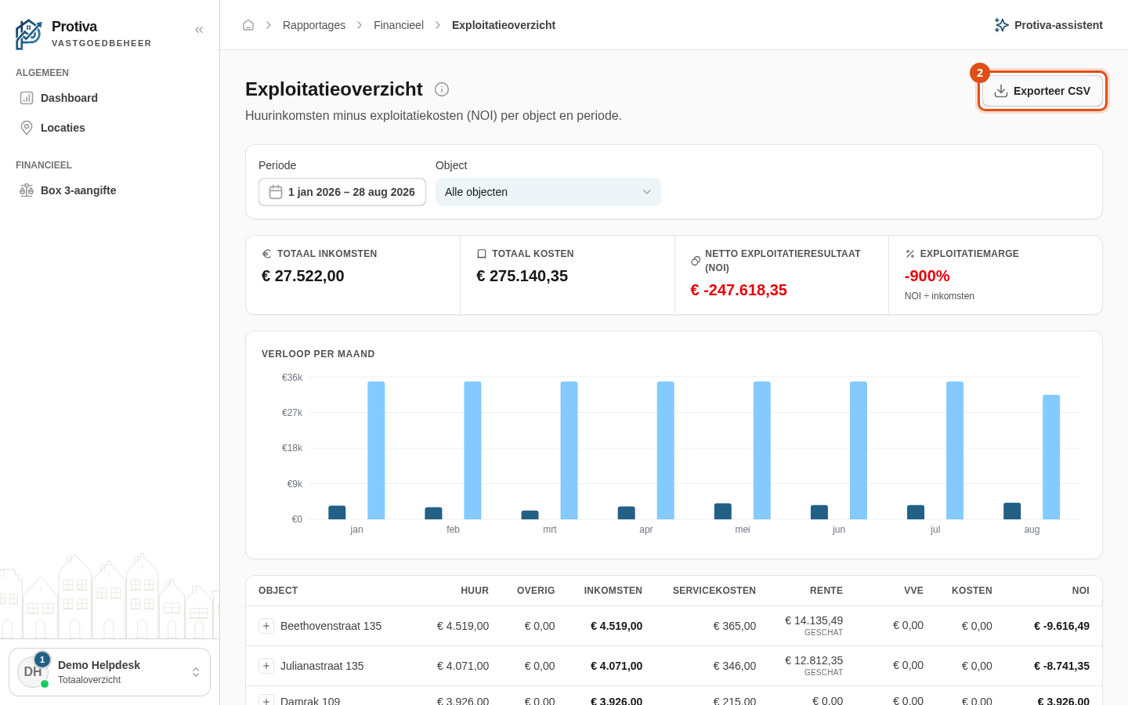Screen dimensions: 1128x705
Task: Open the Alle objecten dropdown
Action: click(x=548, y=192)
